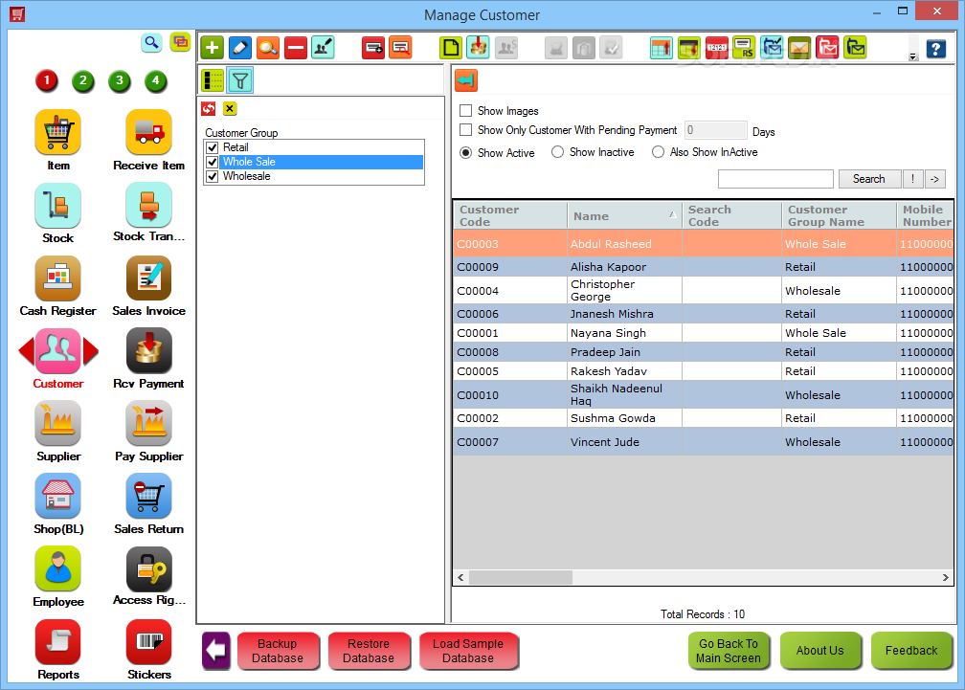The image size is (965, 690).
Task: Switch to green page 4 circle
Action: [156, 80]
